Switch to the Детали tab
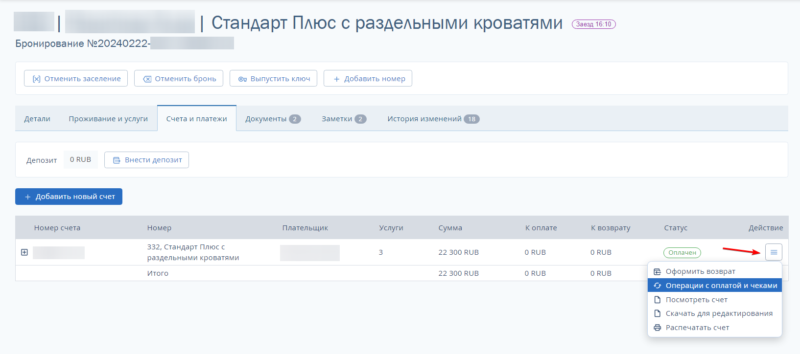800x354 pixels. tap(37, 119)
